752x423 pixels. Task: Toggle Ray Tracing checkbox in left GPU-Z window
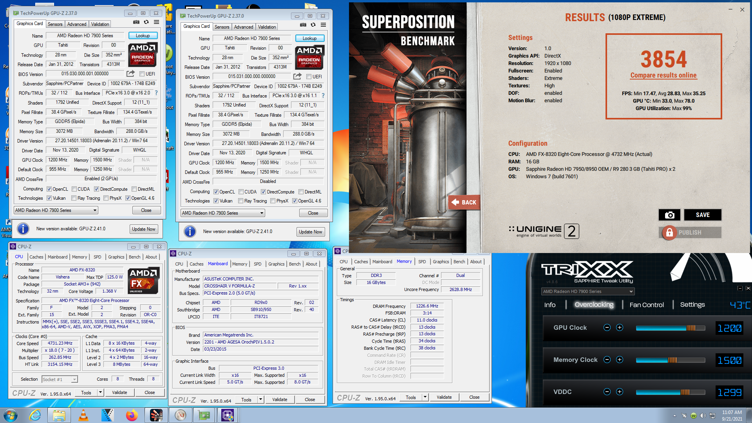pyautogui.click(x=74, y=198)
